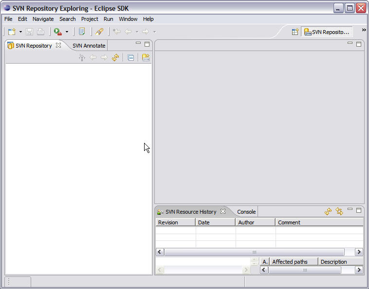Click the history table horizontal scrollbar thumb
Viewport: 369px width, 289px height.
pos(254,252)
